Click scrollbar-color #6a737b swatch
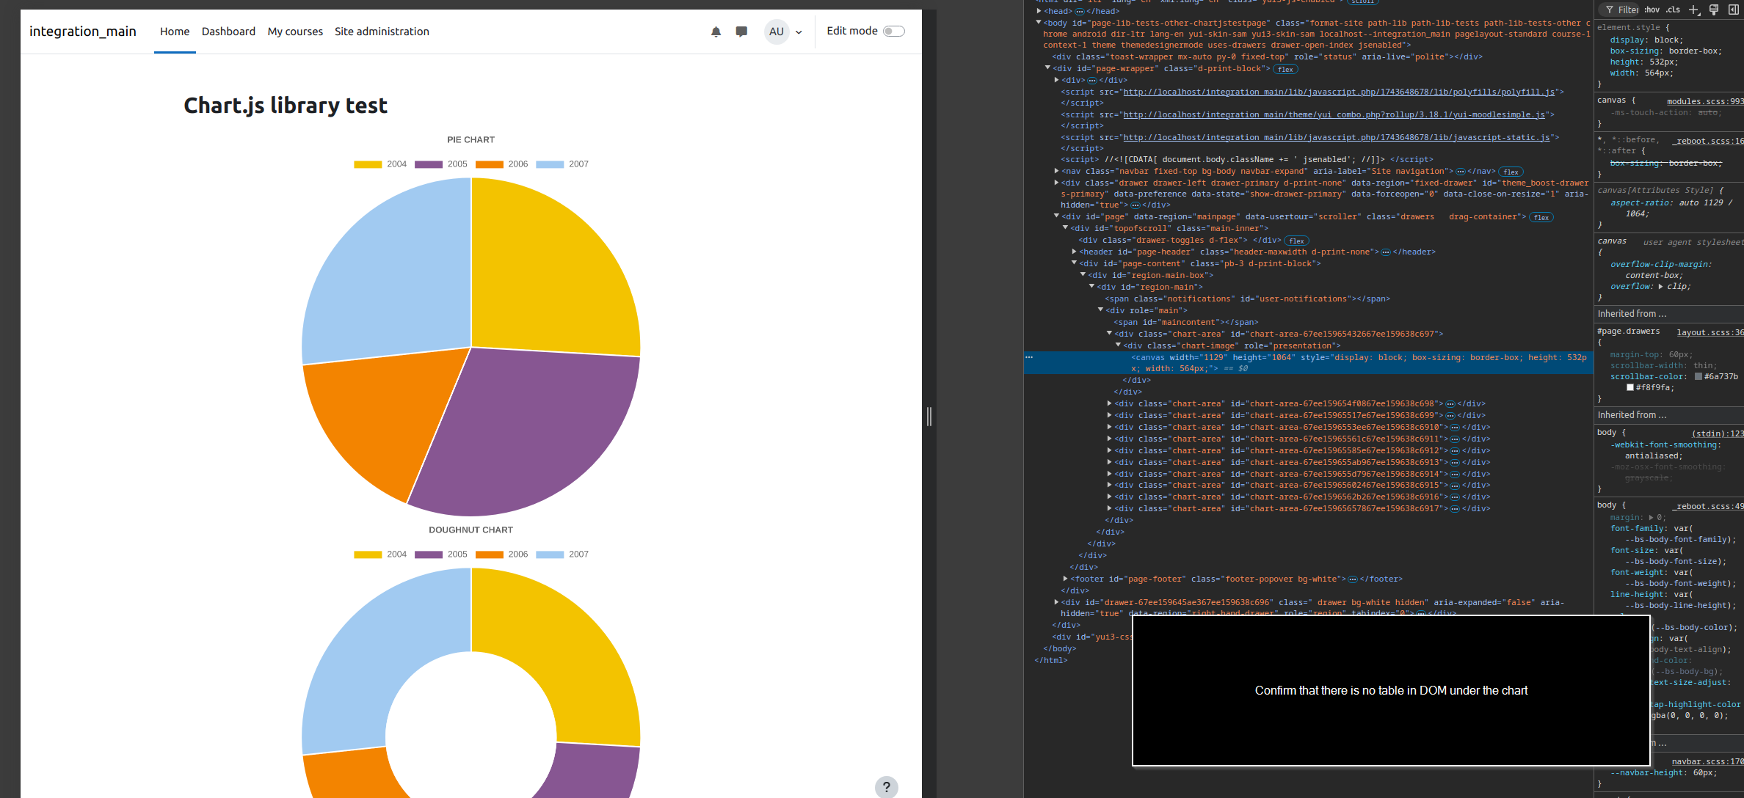This screenshot has width=1744, height=798. (x=1698, y=377)
